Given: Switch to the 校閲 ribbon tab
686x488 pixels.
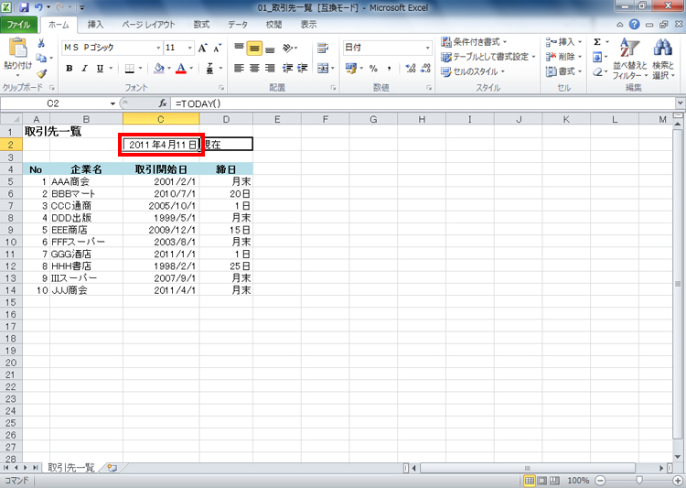Looking at the screenshot, I should point(273,25).
